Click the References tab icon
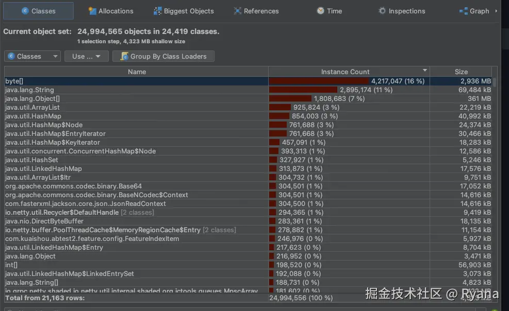Screen dimensions: 509x311 [238, 11]
